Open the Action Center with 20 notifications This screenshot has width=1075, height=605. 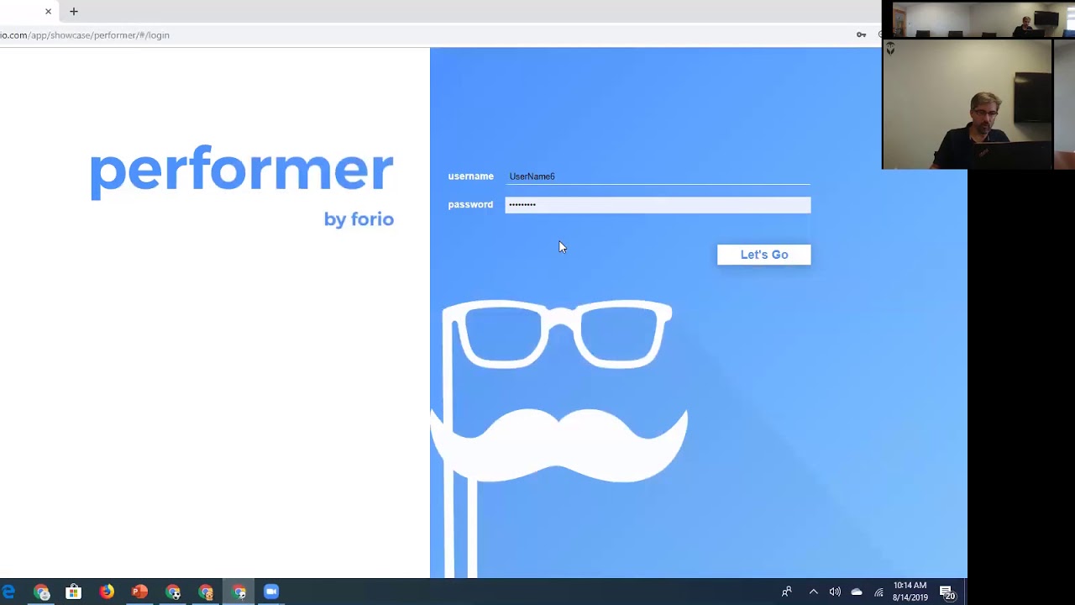pyautogui.click(x=947, y=592)
